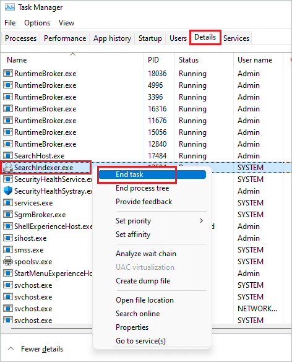Click the SgrmBroker.exe process icon
Image resolution: width=292 pixels, height=362 pixels.
[x=7, y=215]
